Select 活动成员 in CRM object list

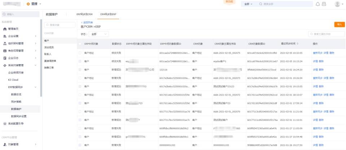coord(49,48)
